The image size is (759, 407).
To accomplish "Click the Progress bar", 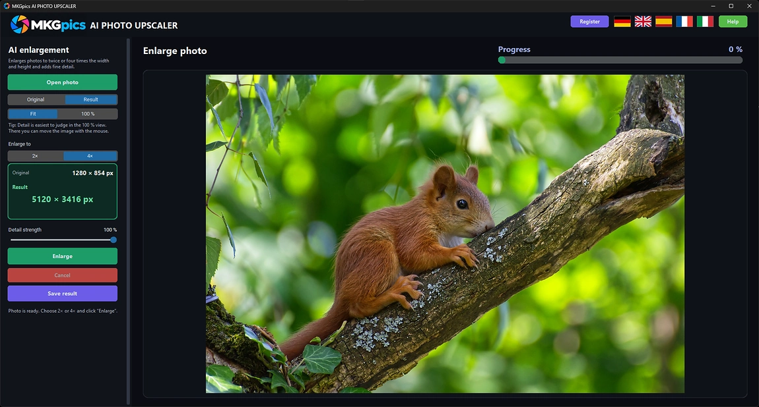I will tap(620, 61).
